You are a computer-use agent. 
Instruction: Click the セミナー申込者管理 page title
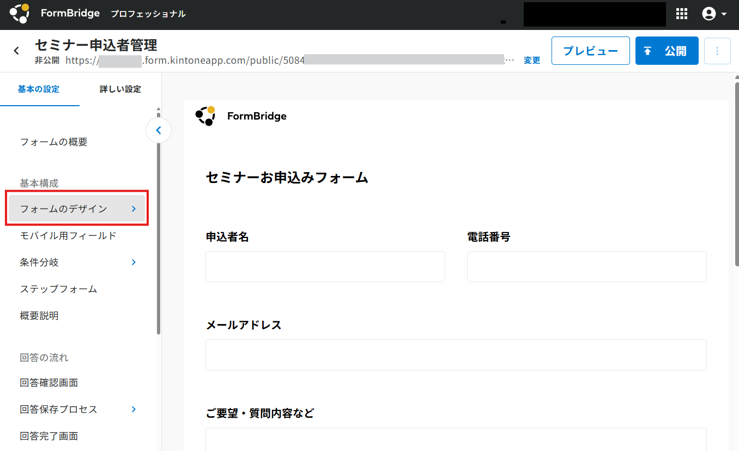96,45
